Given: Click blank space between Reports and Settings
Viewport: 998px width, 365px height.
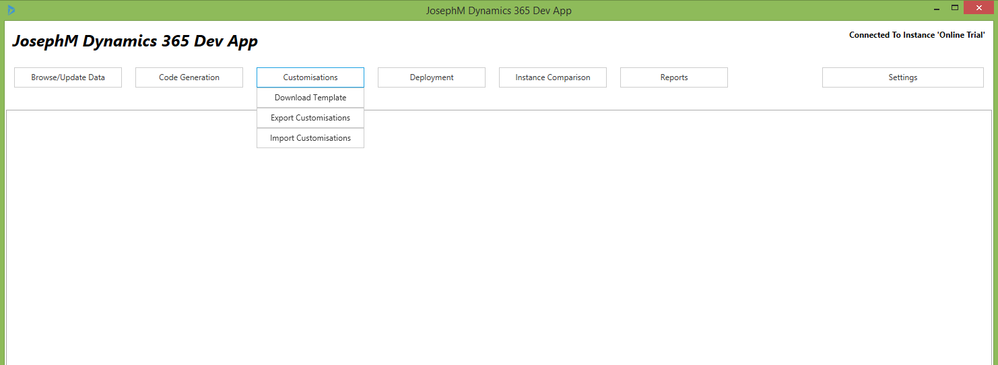Looking at the screenshot, I should tap(774, 77).
